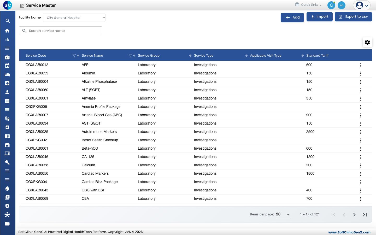376x235 pixels.
Task: Select the Arterial Blood Gas (ABG) cell
Action: click(102, 115)
